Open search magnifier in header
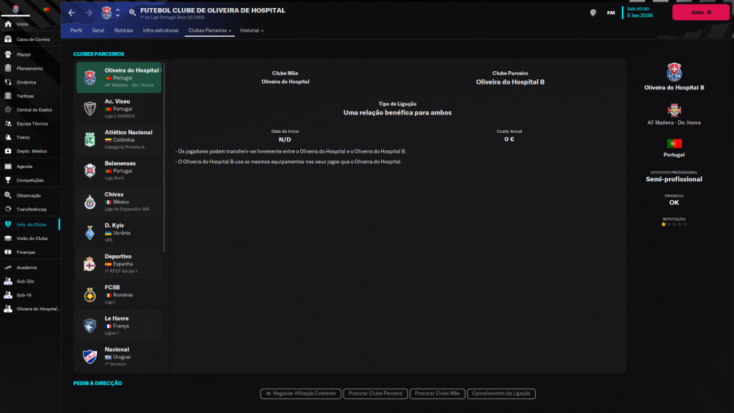The image size is (734, 413). click(132, 12)
